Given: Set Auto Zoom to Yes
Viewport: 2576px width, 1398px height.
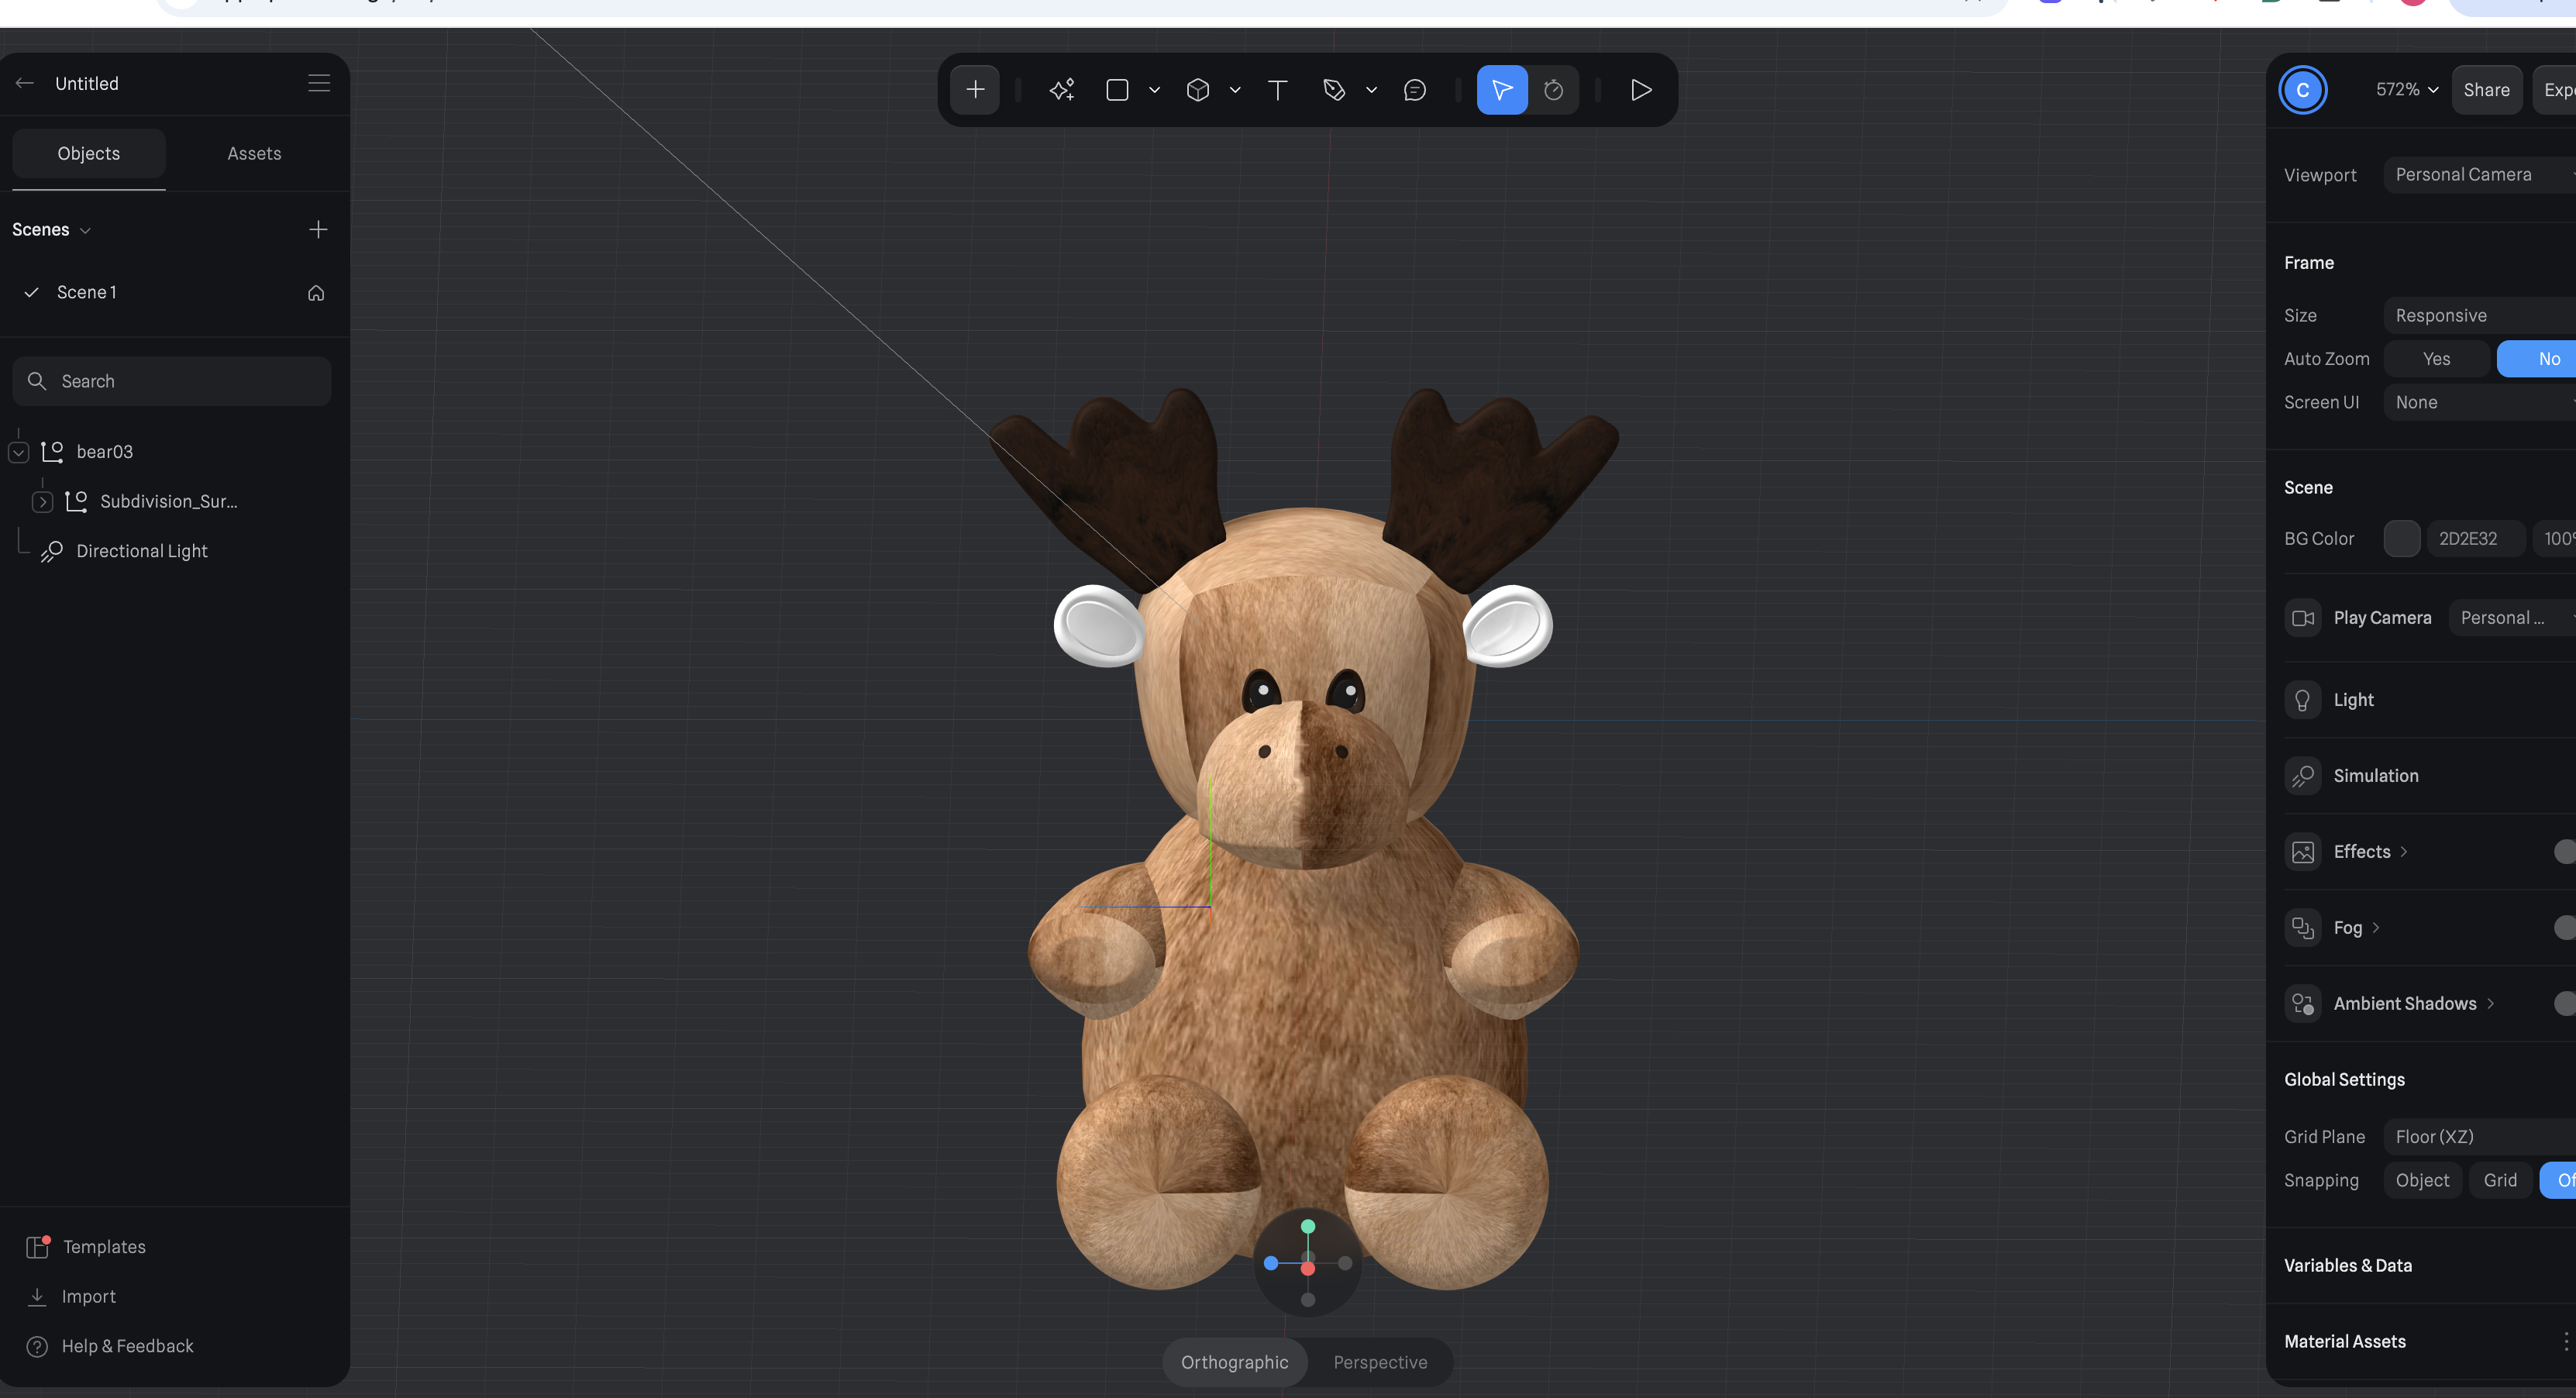Looking at the screenshot, I should (x=2436, y=358).
